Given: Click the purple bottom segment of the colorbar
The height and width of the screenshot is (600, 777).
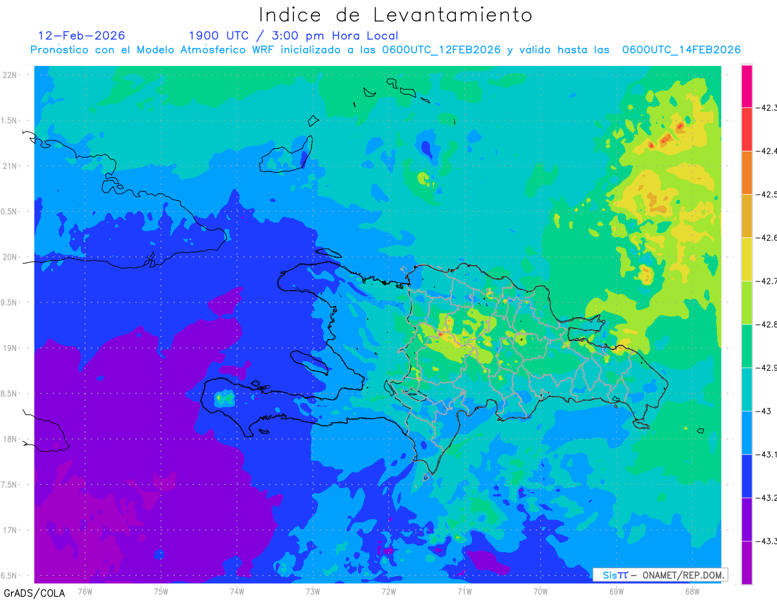Looking at the screenshot, I should click(x=747, y=562).
